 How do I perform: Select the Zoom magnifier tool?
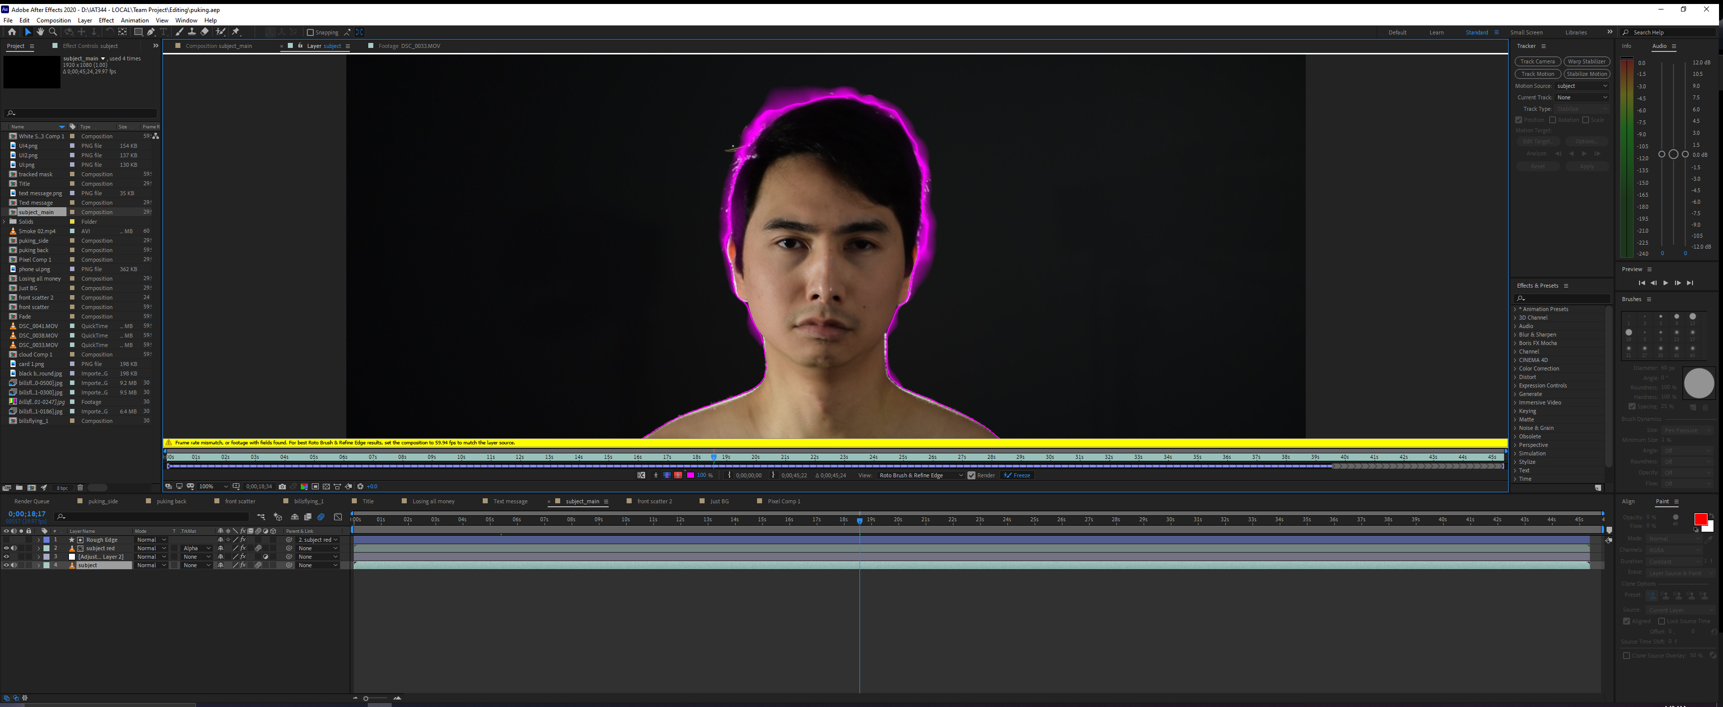coord(53,32)
